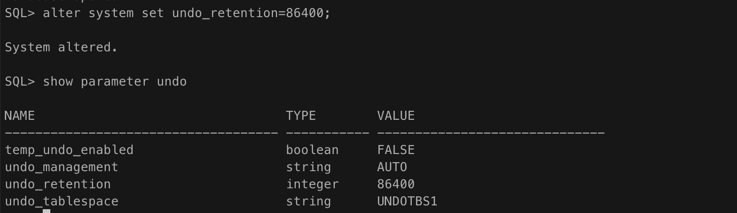The height and width of the screenshot is (213, 737).
Task: Click the boolean type entry
Action: coord(312,150)
